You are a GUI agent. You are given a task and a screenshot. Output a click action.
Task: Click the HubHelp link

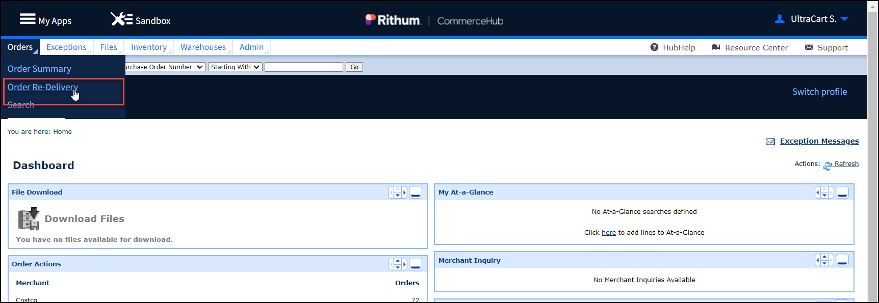coord(679,47)
